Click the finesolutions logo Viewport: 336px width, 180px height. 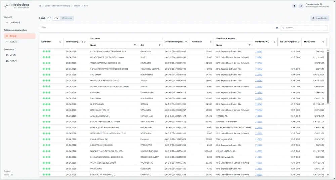pyautogui.click(x=17, y=6)
